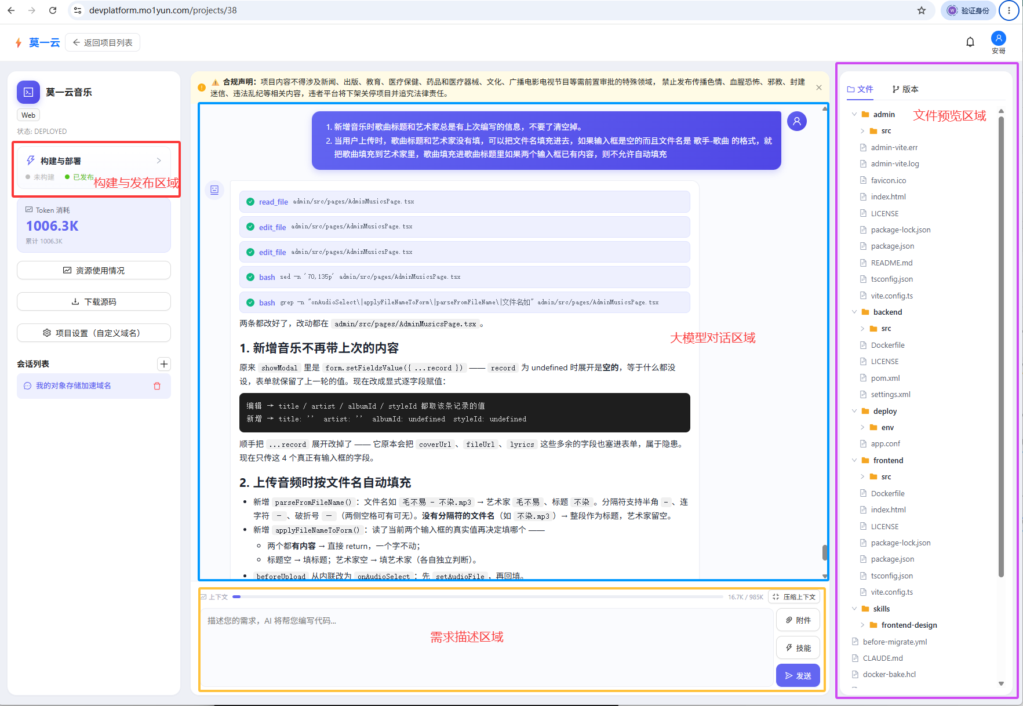The width and height of the screenshot is (1023, 706).
Task: Delete conversation with red trash icon
Action: 157,386
